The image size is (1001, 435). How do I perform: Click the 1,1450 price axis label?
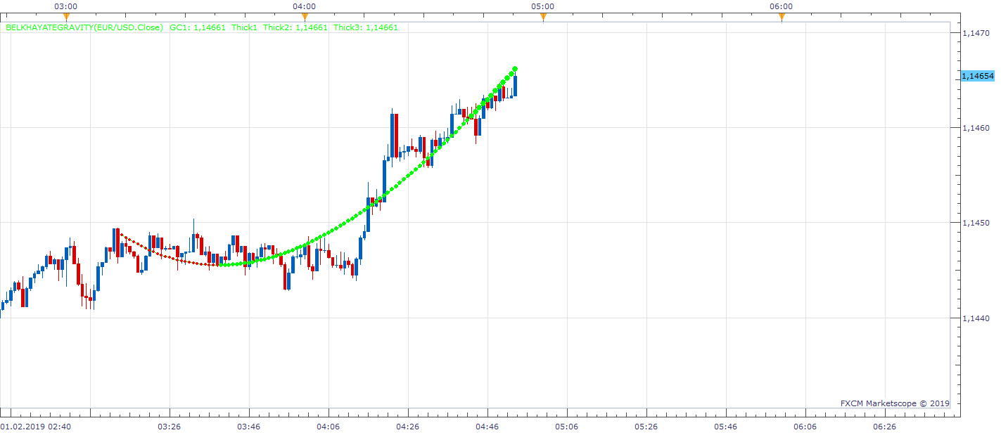coord(976,223)
